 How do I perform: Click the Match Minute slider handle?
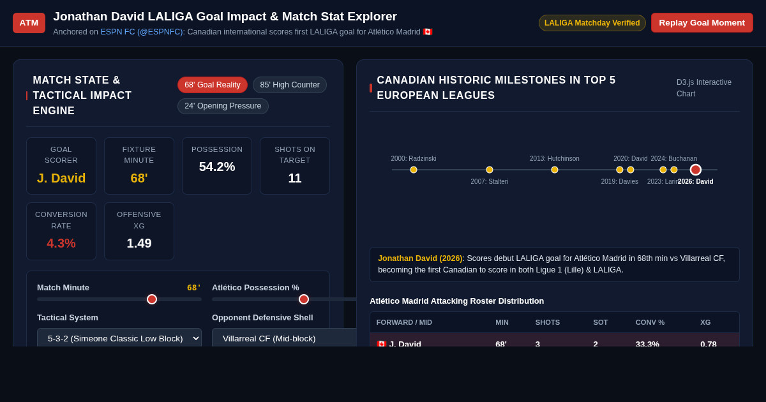152,299
